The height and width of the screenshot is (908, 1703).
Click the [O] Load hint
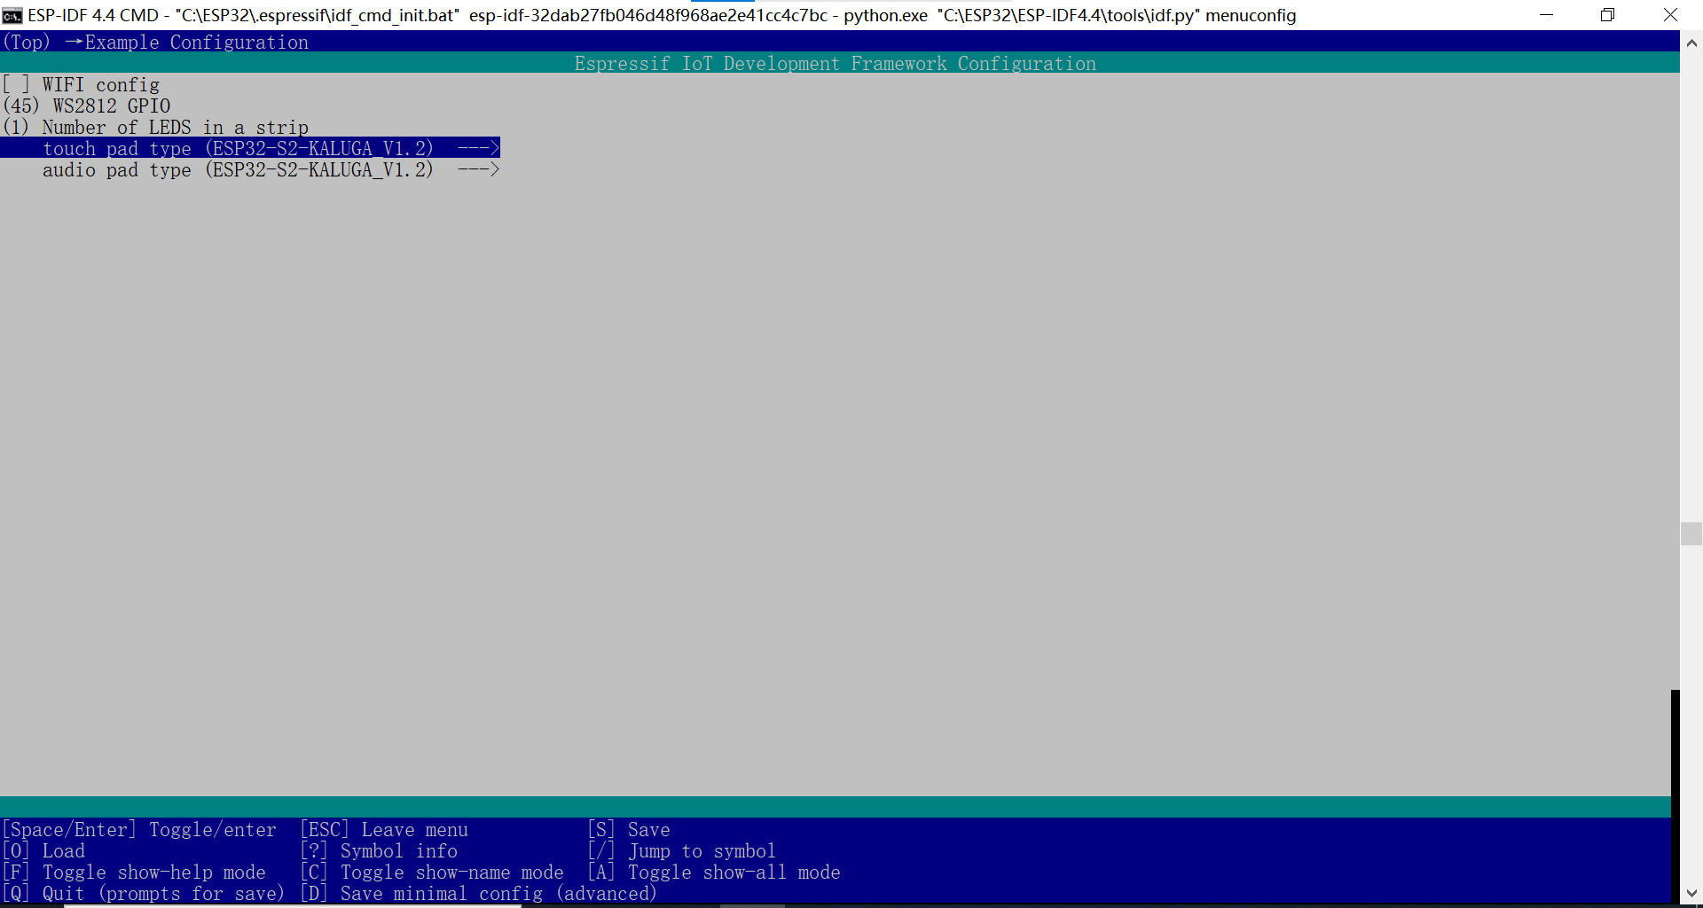(x=44, y=850)
